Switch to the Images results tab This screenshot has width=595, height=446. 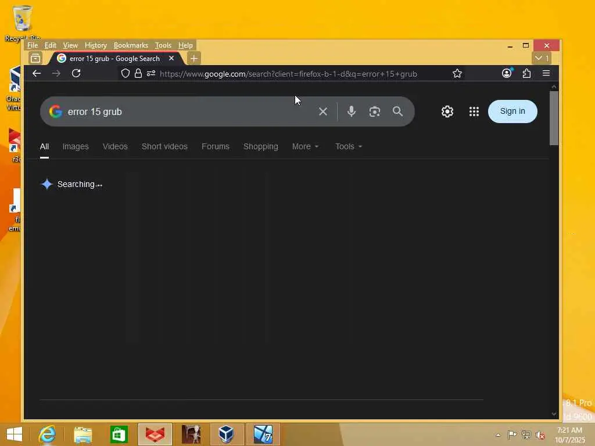(x=76, y=146)
